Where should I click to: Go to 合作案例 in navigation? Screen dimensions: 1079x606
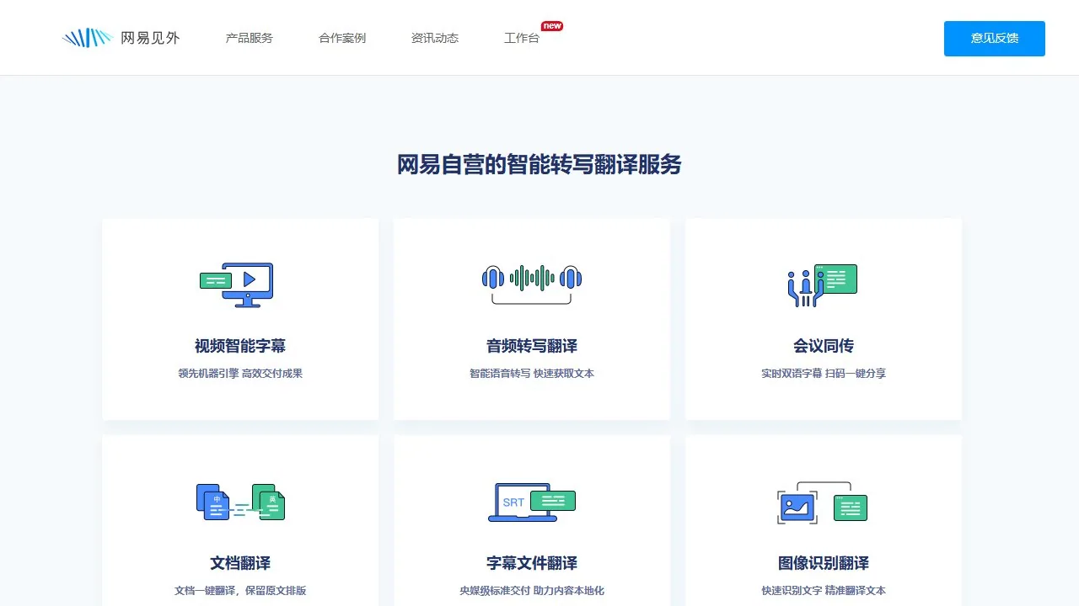pyautogui.click(x=342, y=38)
